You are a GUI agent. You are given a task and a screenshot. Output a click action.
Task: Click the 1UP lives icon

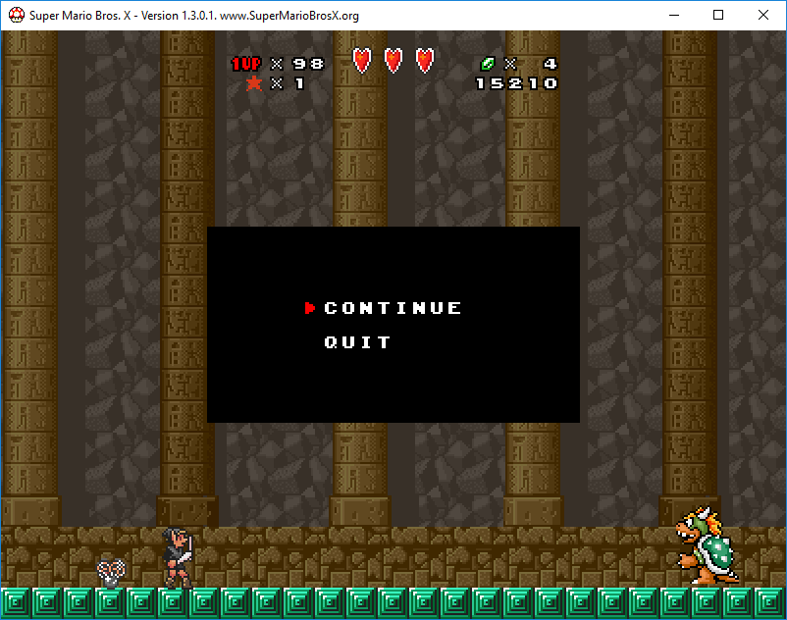tap(246, 64)
